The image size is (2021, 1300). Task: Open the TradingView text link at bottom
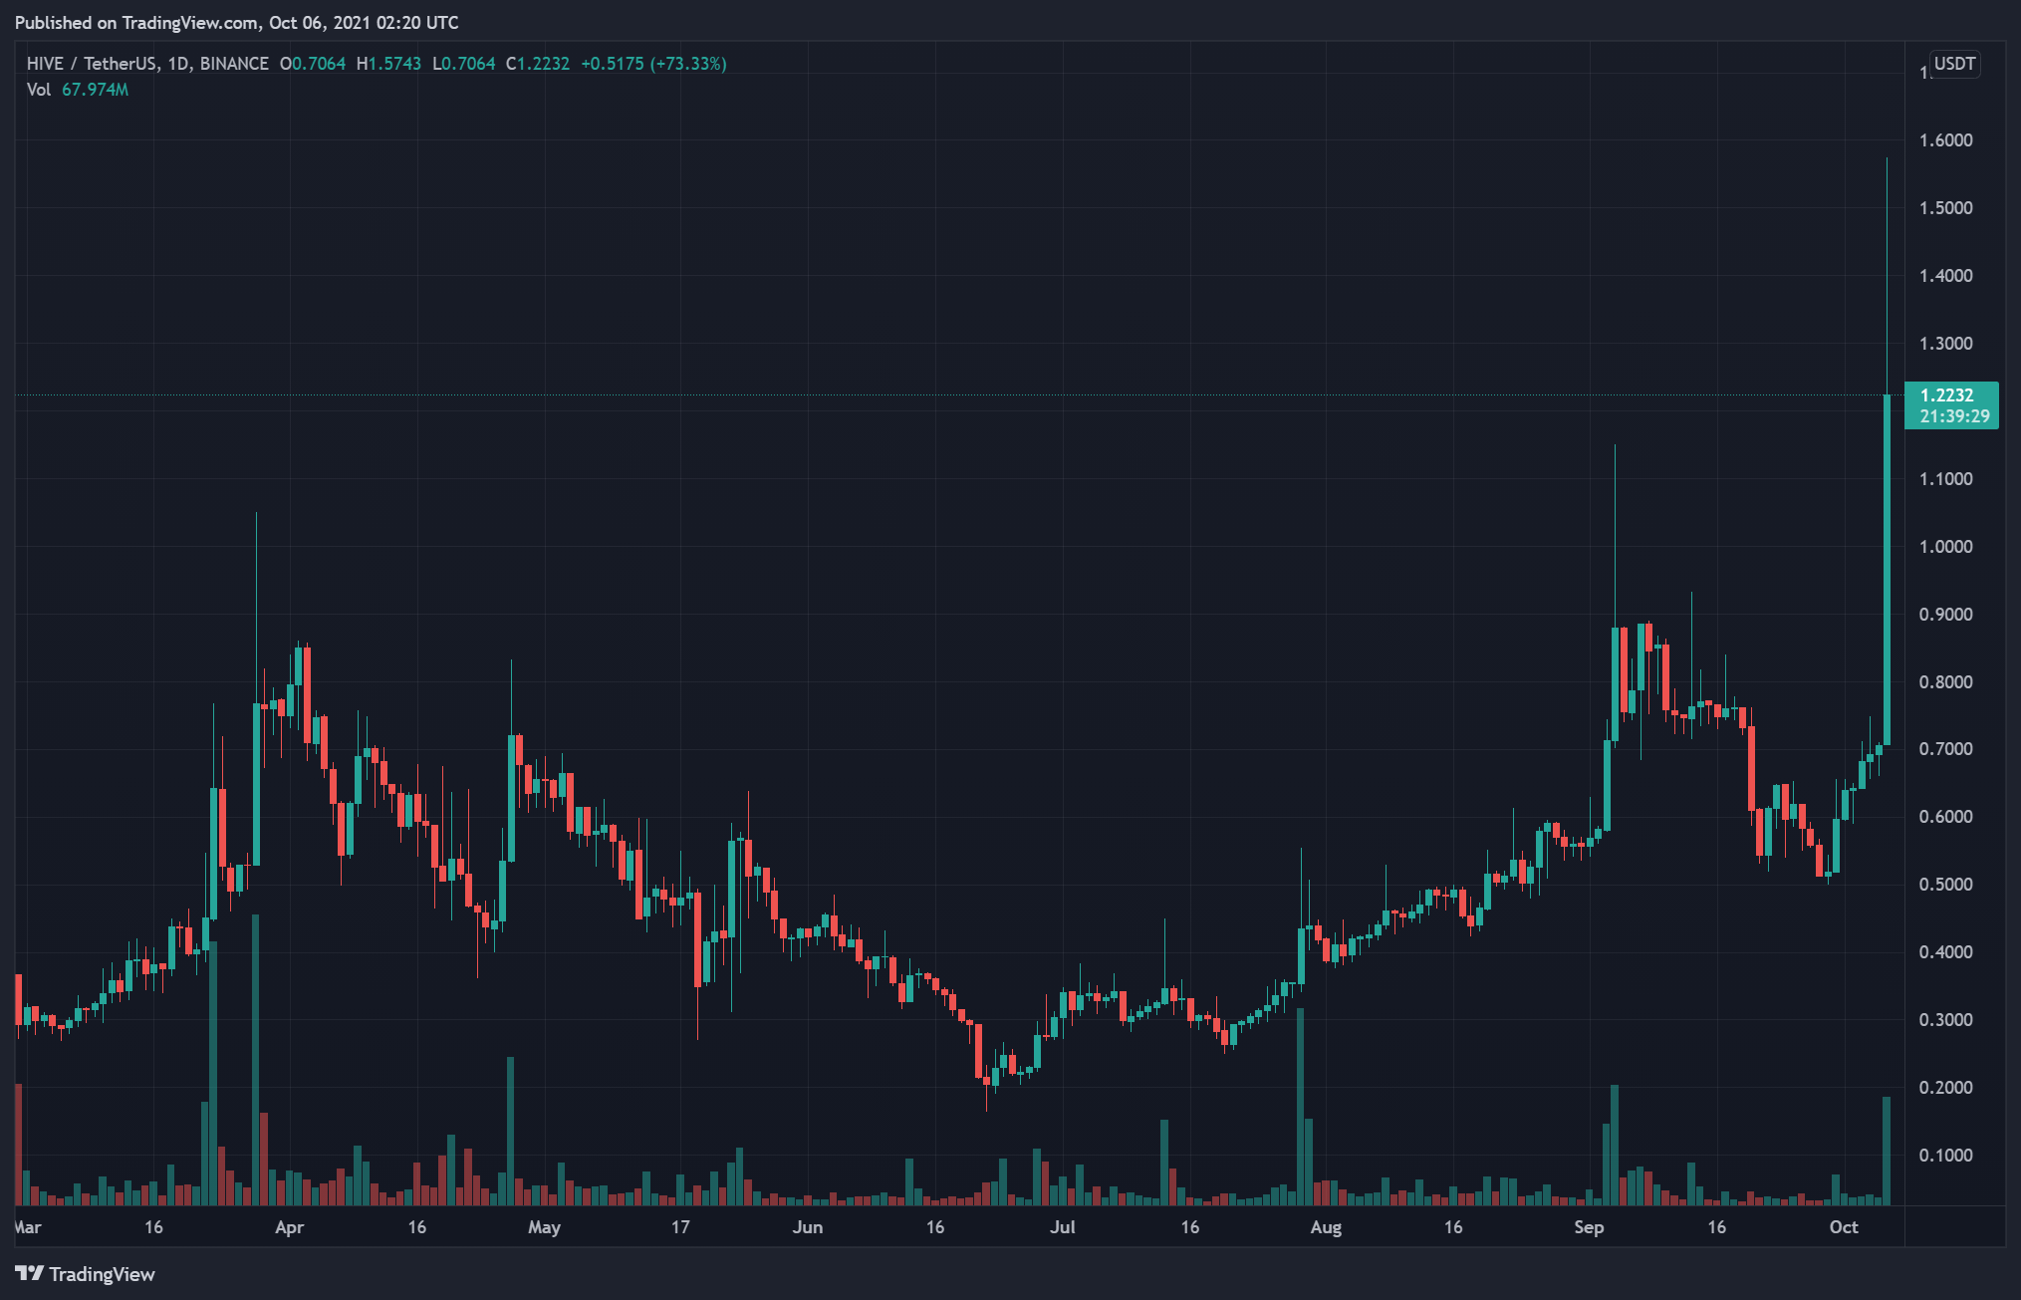click(102, 1274)
